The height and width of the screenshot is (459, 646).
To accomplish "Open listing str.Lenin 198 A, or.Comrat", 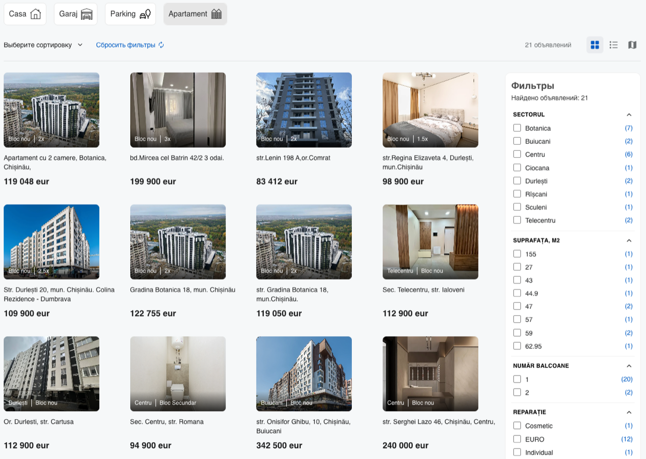I will coord(293,158).
